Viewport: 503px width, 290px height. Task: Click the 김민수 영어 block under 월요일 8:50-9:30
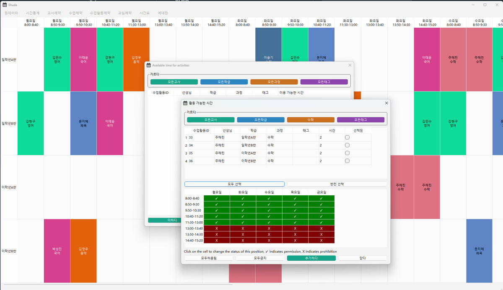click(57, 60)
